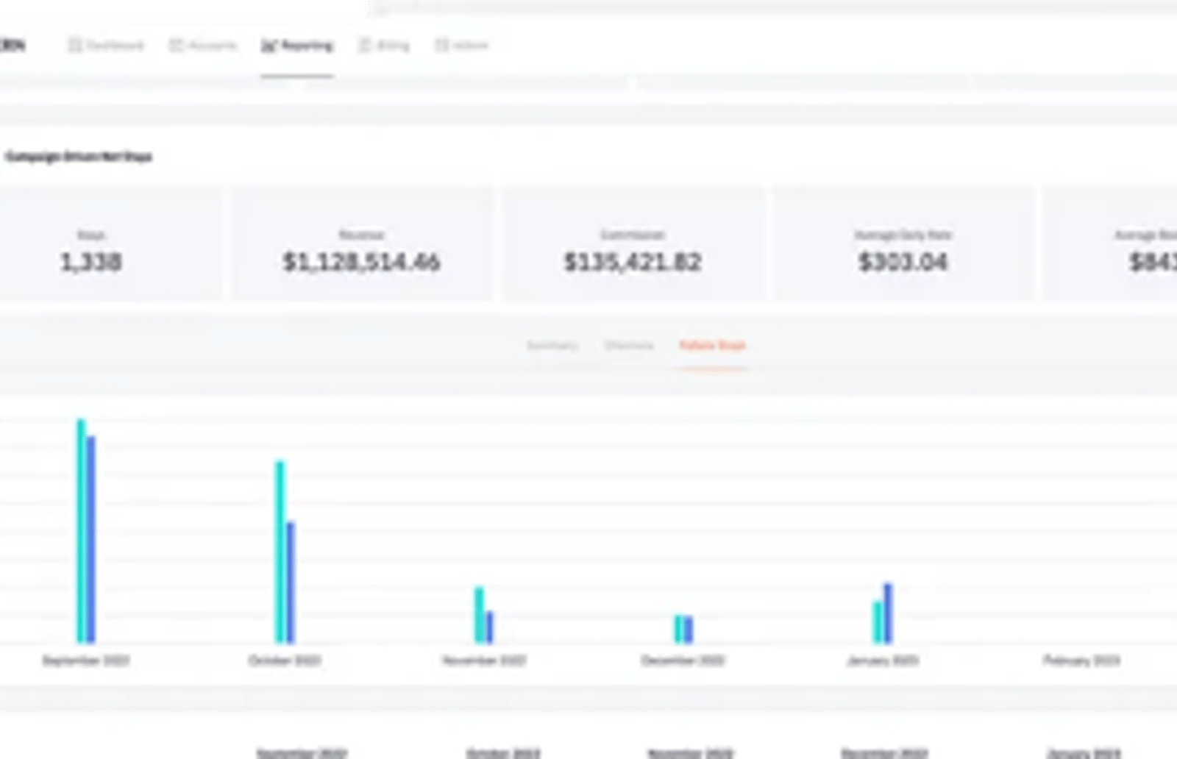Click the Accounts icon in top navigation
The image size is (1177, 759).
(x=176, y=46)
